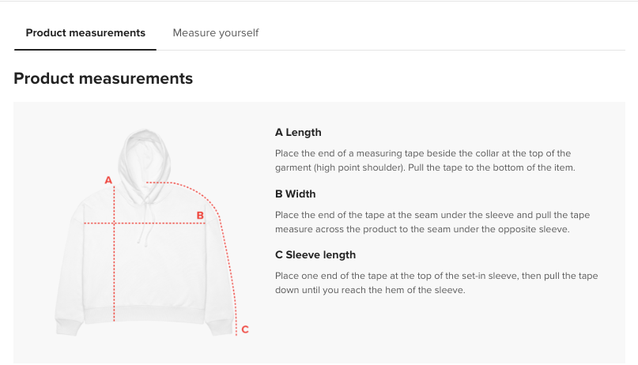
Task: Switch to the Measure yourself tab
Action: 216,33
